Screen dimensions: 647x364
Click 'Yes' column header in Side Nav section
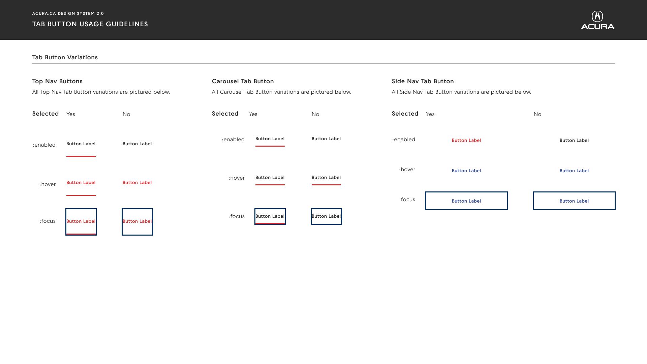[430, 114]
